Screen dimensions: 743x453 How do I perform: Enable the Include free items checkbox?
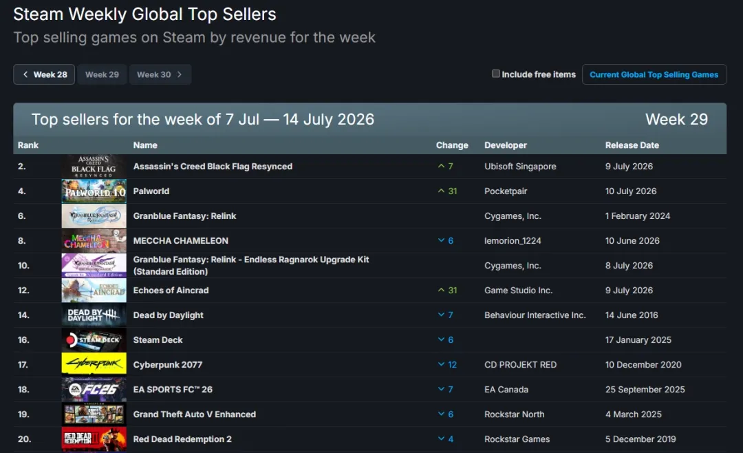[x=495, y=74]
